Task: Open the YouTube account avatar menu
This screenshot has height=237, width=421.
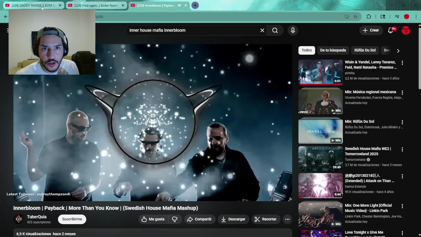Action: (x=406, y=30)
